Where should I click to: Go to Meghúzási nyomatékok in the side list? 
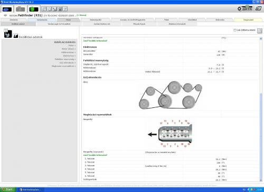coord(63,66)
